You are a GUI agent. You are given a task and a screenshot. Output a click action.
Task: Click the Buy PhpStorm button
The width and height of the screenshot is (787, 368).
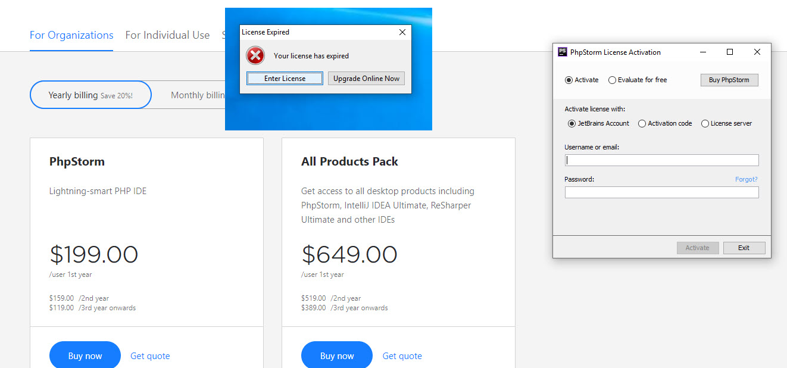pyautogui.click(x=729, y=80)
